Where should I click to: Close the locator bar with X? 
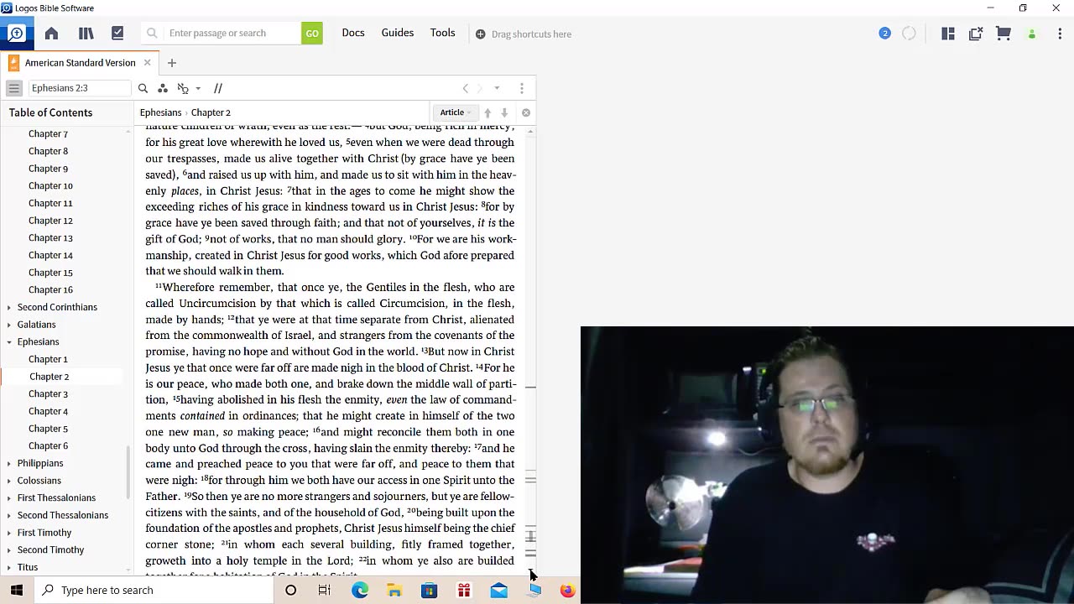(526, 112)
